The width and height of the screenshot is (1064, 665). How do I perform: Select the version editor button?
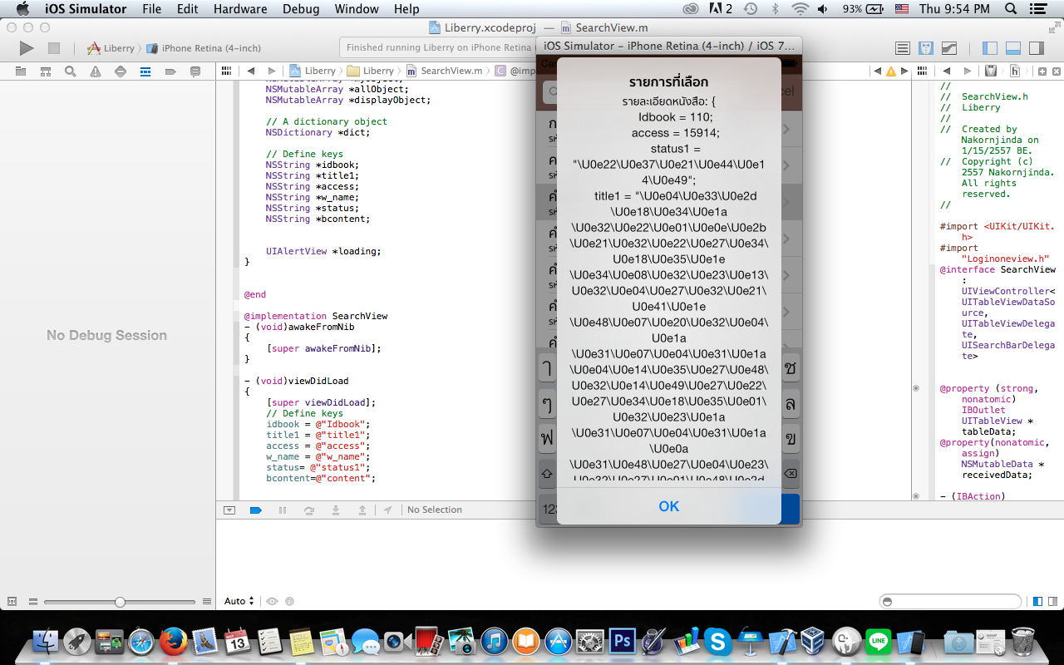[948, 48]
